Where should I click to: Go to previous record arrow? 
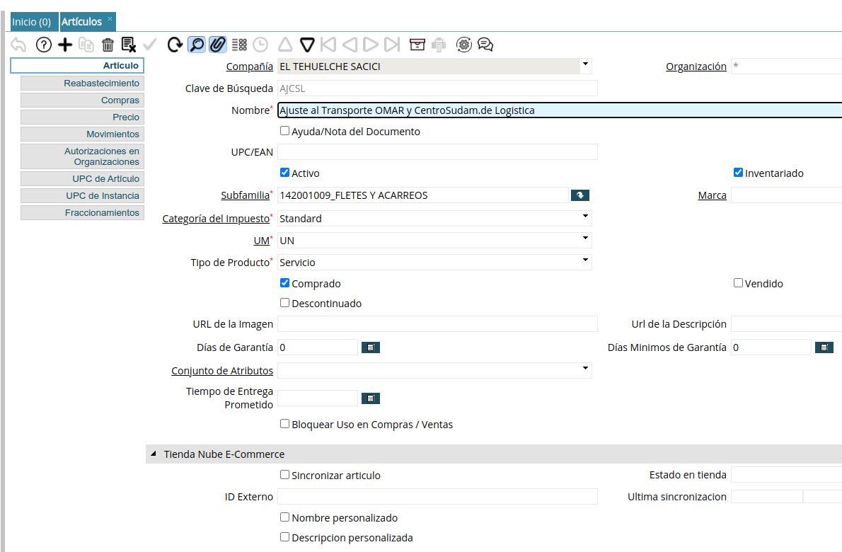(350, 45)
